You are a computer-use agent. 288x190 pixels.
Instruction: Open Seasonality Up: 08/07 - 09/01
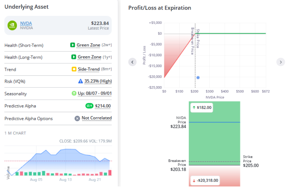[x=94, y=93]
